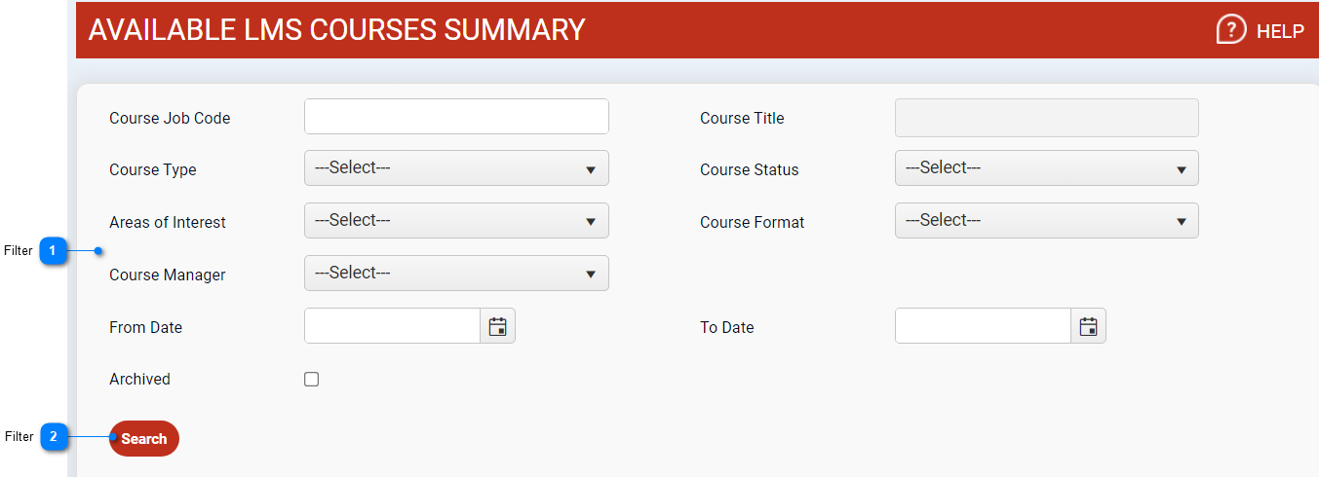
Task: Click the Archived label text
Action: pos(139,380)
